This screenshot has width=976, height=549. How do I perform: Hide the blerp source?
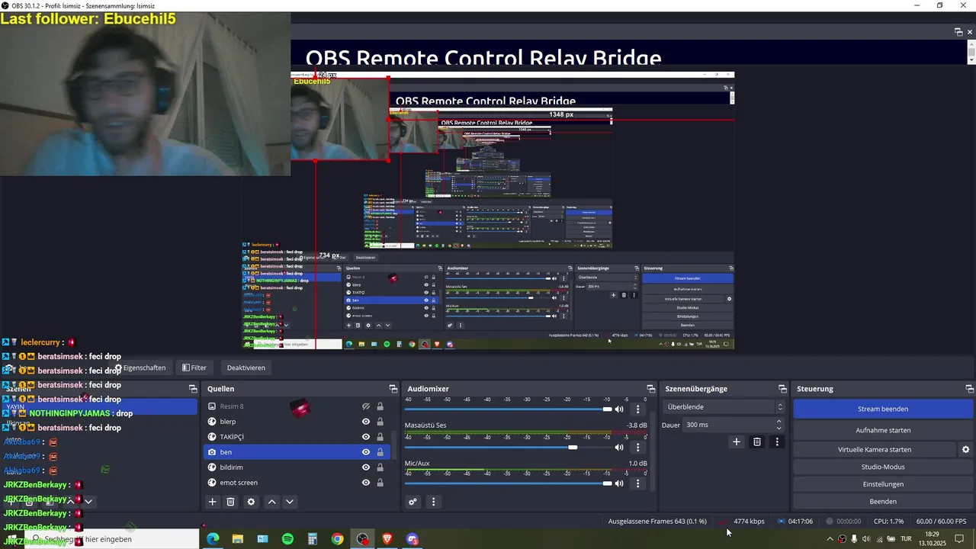click(x=366, y=422)
